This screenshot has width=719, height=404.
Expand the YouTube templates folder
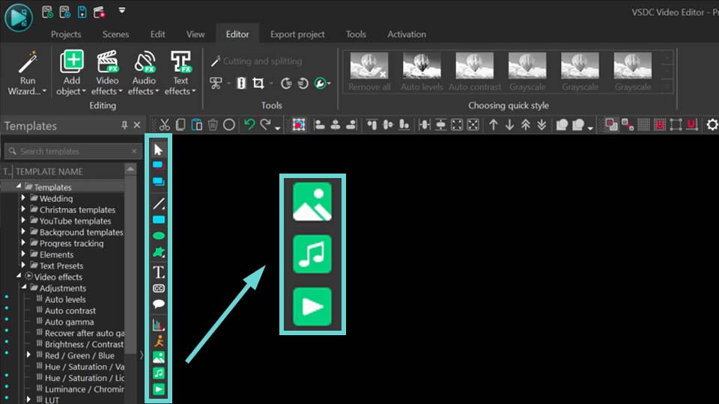[x=23, y=220]
